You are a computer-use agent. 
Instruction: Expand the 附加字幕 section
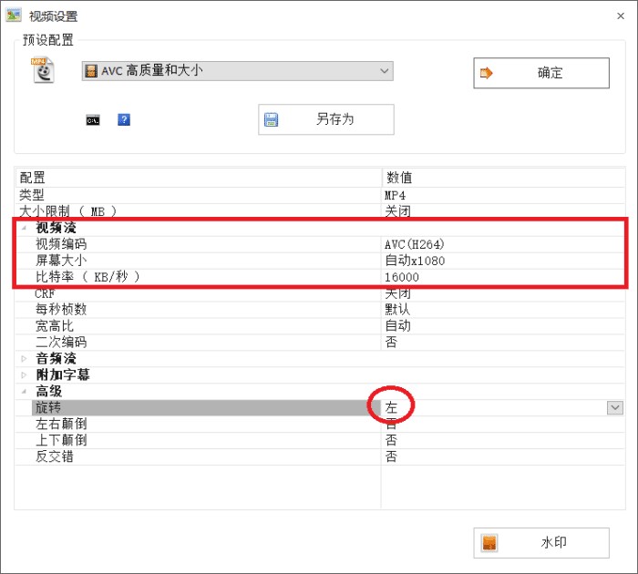(25, 375)
